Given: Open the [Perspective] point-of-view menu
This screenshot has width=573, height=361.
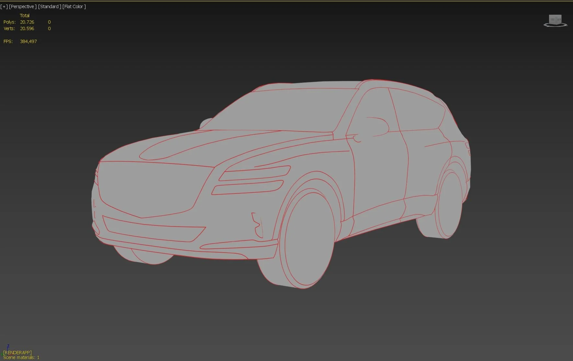Looking at the screenshot, I should coord(23,6).
